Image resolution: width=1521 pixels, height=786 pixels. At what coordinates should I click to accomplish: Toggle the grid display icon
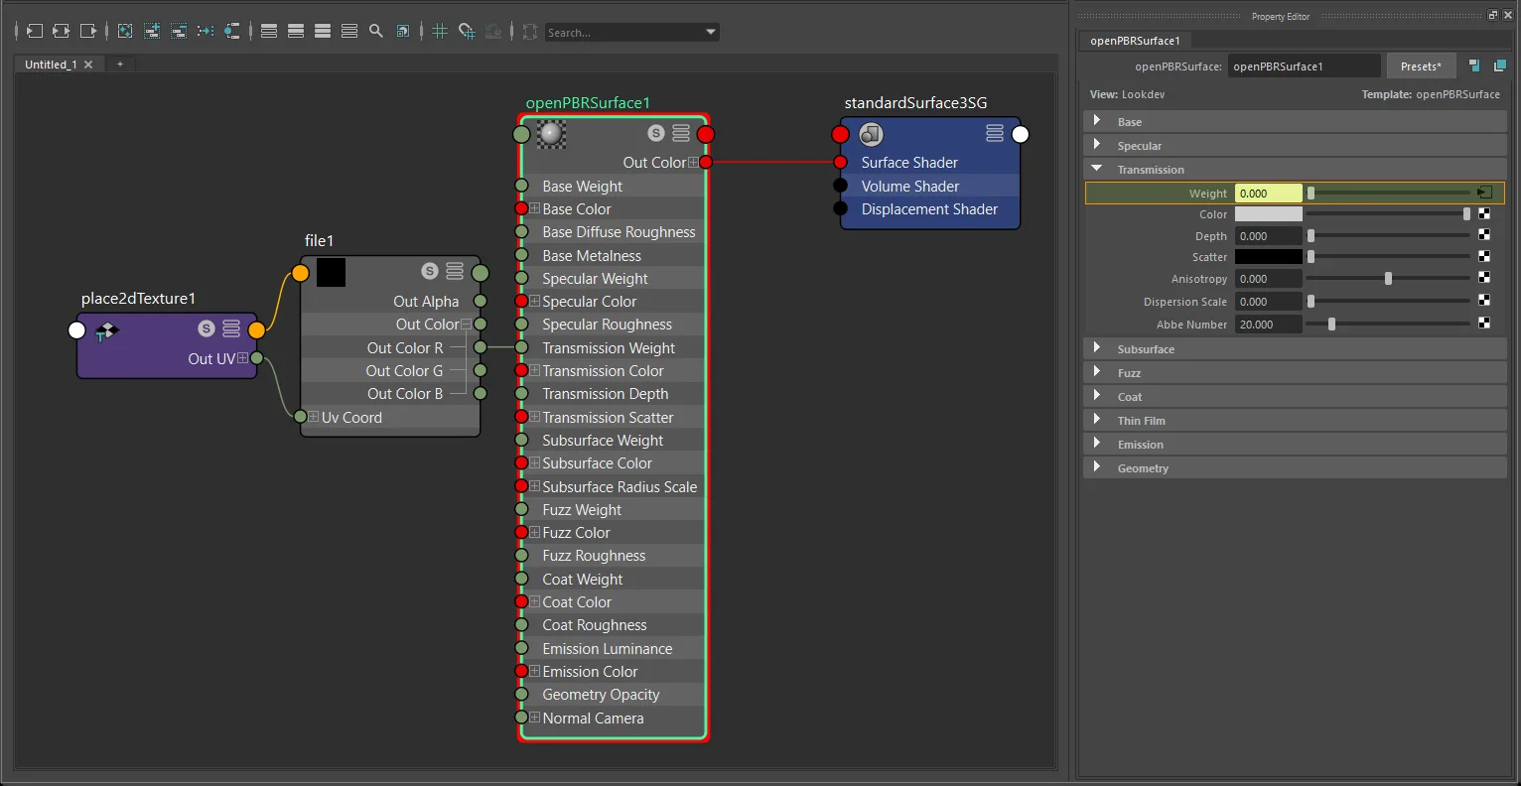(440, 32)
